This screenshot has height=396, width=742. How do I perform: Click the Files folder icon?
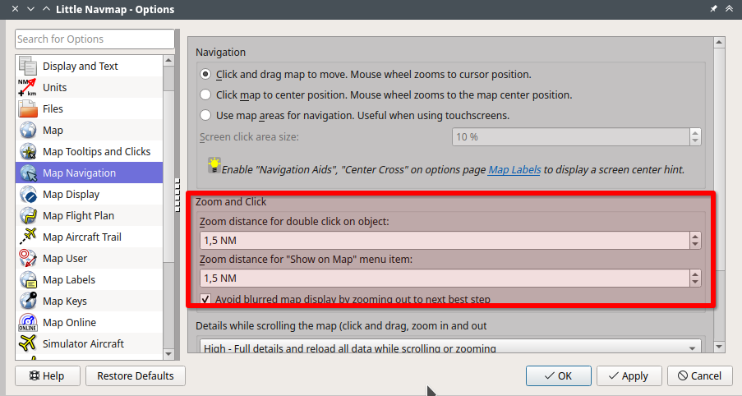(28, 108)
